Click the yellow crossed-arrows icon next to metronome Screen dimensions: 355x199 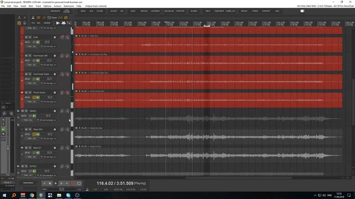38,17
